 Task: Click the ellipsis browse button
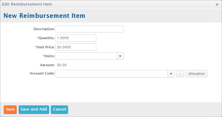point(180,74)
